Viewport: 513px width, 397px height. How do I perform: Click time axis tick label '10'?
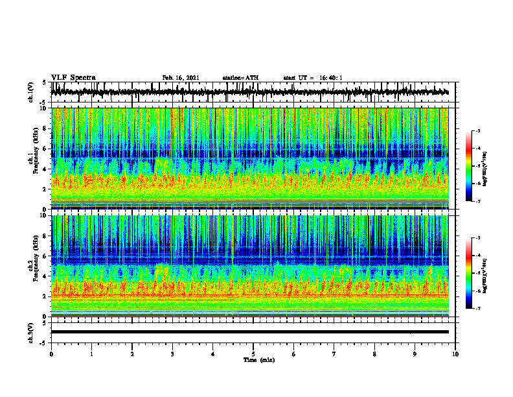coord(455,354)
